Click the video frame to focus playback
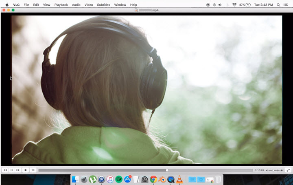Viewport: 293px width, 185px height. (146, 90)
